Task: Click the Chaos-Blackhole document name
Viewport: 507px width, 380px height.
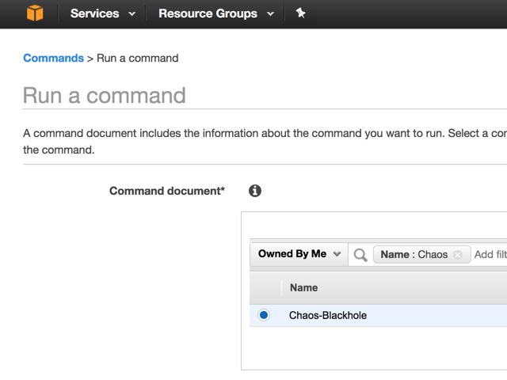Action: (327, 315)
